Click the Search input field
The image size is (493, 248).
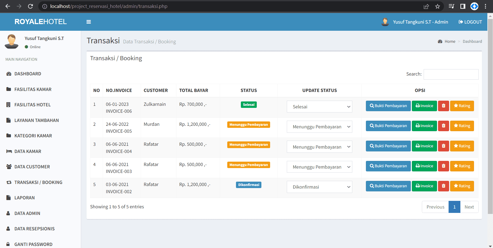[451, 74]
